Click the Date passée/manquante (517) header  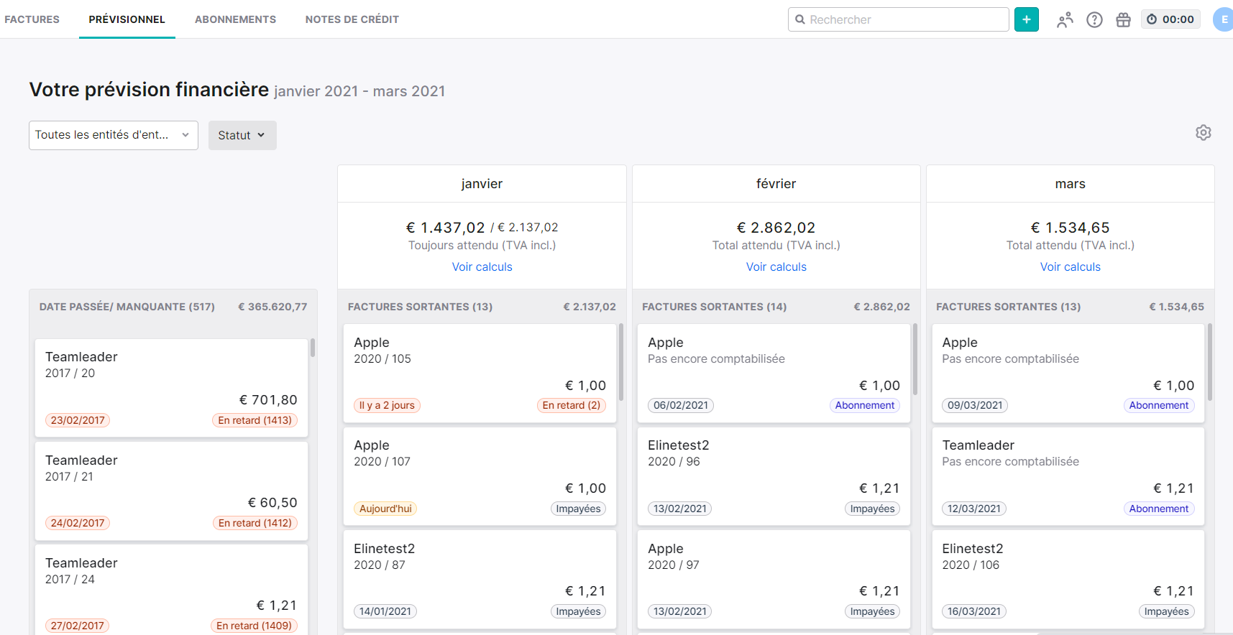[127, 307]
